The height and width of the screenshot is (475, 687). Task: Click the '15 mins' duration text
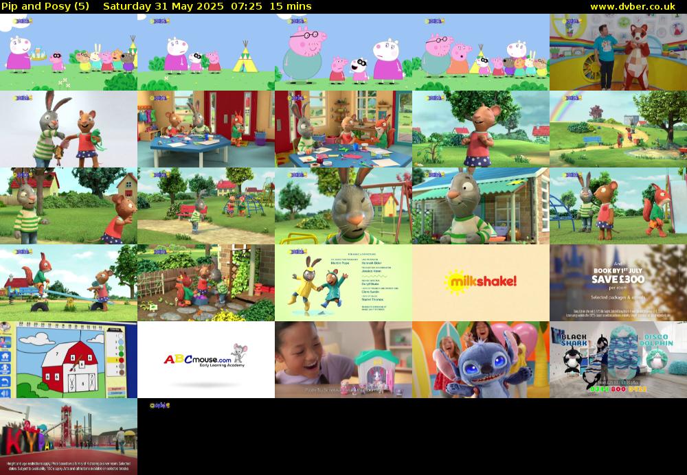[x=291, y=7]
